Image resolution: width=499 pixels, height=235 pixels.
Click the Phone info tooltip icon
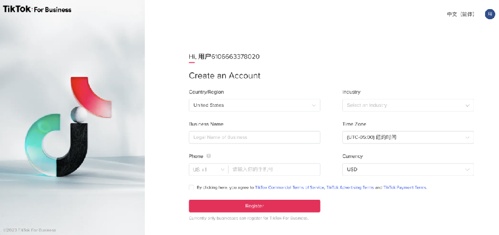click(x=209, y=156)
